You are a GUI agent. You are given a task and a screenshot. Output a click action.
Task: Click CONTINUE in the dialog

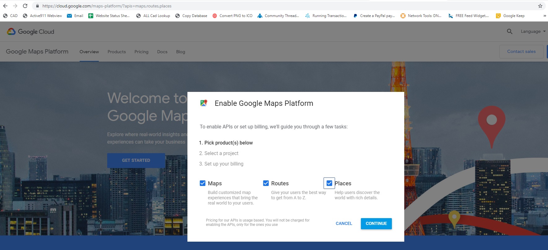tap(376, 223)
